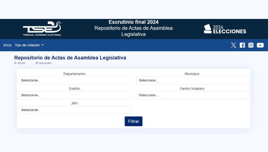Screen dimensions: 268x152
Task: Open the Facebook social icon
Action: [x=242, y=45]
